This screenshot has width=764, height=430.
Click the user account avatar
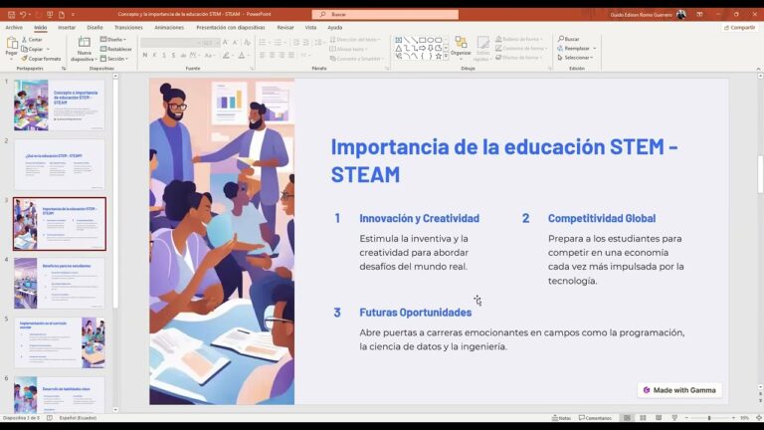coord(681,15)
